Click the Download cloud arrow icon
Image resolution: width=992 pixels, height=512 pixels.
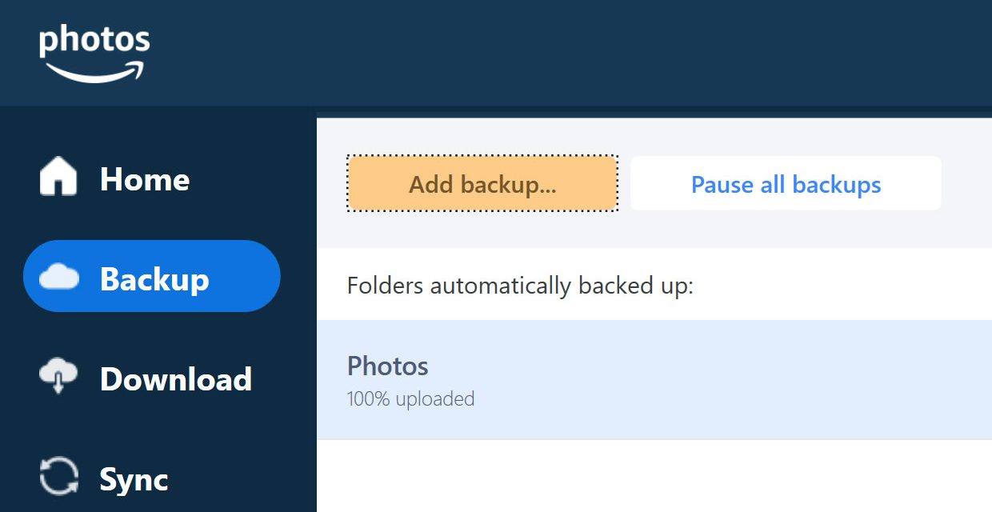click(x=58, y=377)
